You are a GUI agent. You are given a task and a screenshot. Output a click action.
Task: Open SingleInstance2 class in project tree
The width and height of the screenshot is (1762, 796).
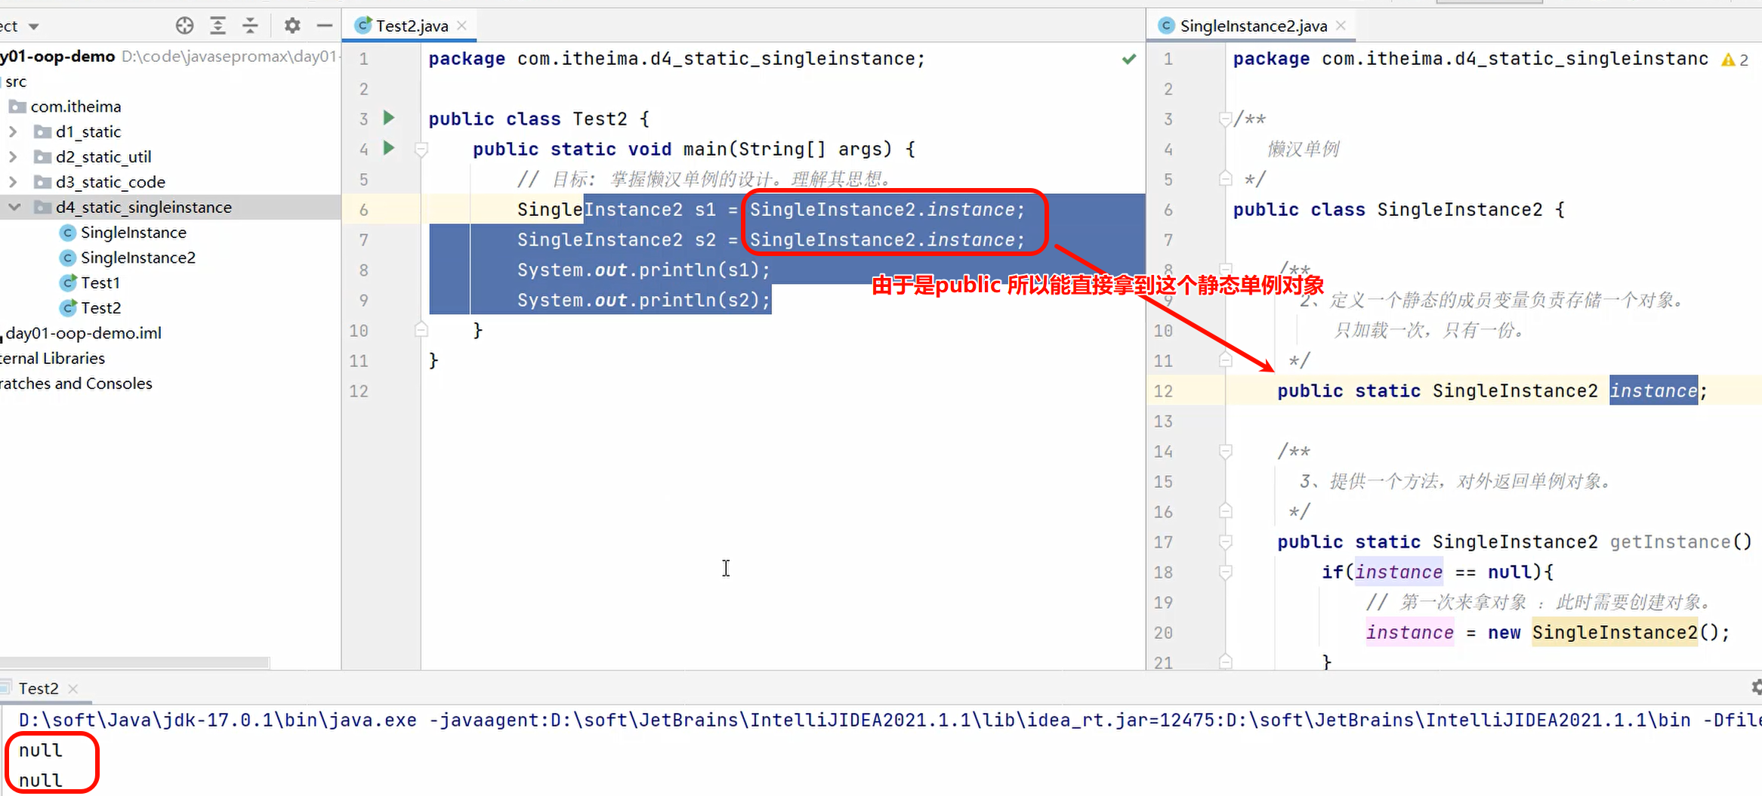[x=138, y=258]
